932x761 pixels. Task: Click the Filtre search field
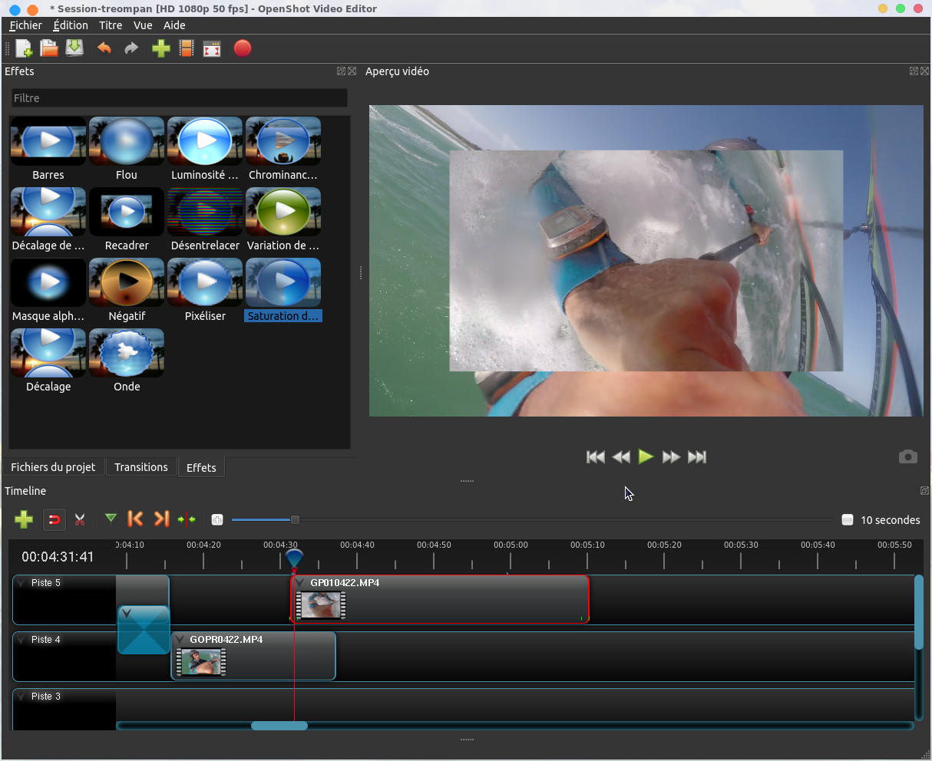point(179,98)
